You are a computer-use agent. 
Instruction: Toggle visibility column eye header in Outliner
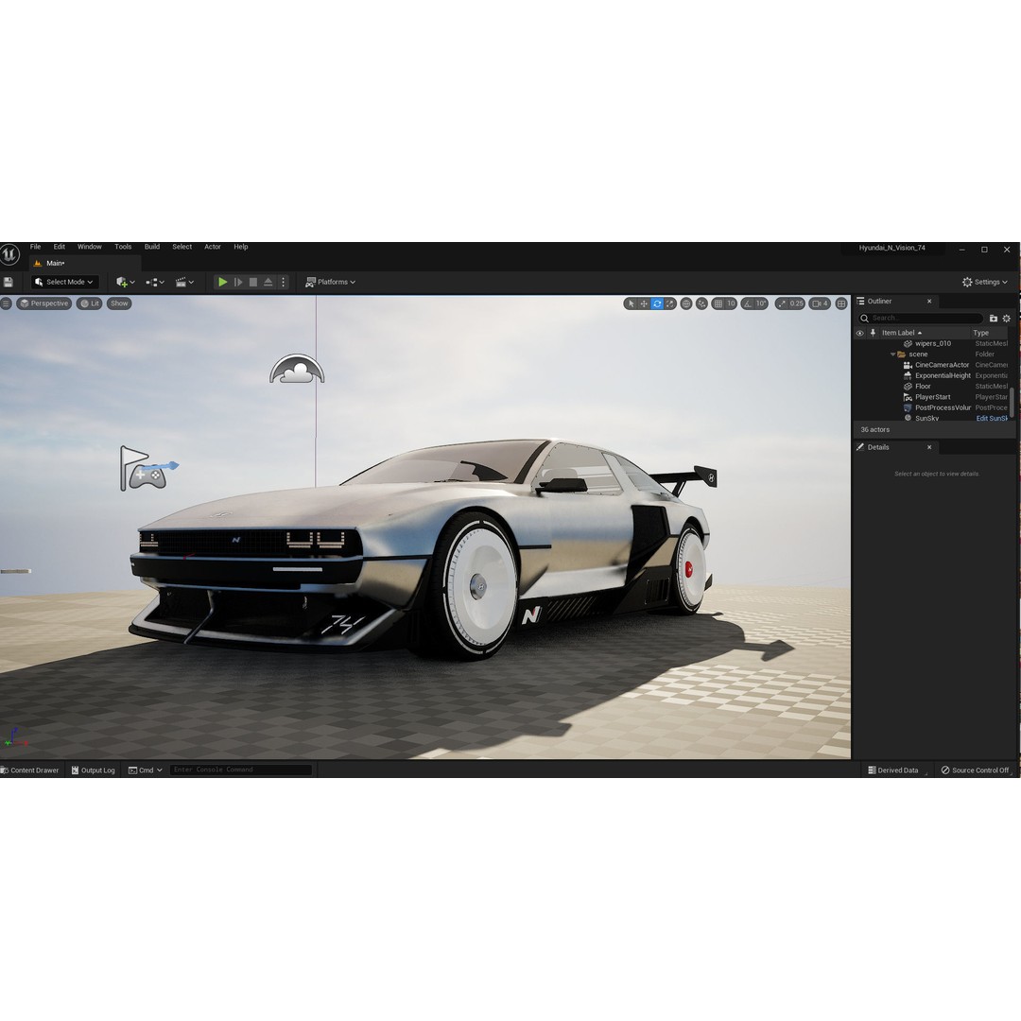coord(859,333)
